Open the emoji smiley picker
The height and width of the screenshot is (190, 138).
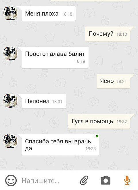[11, 180]
